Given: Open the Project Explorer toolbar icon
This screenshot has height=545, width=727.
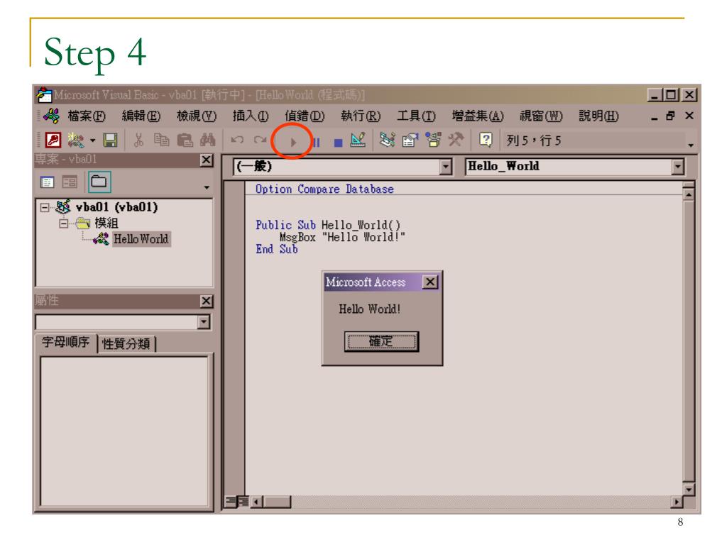Looking at the screenshot, I should (387, 140).
